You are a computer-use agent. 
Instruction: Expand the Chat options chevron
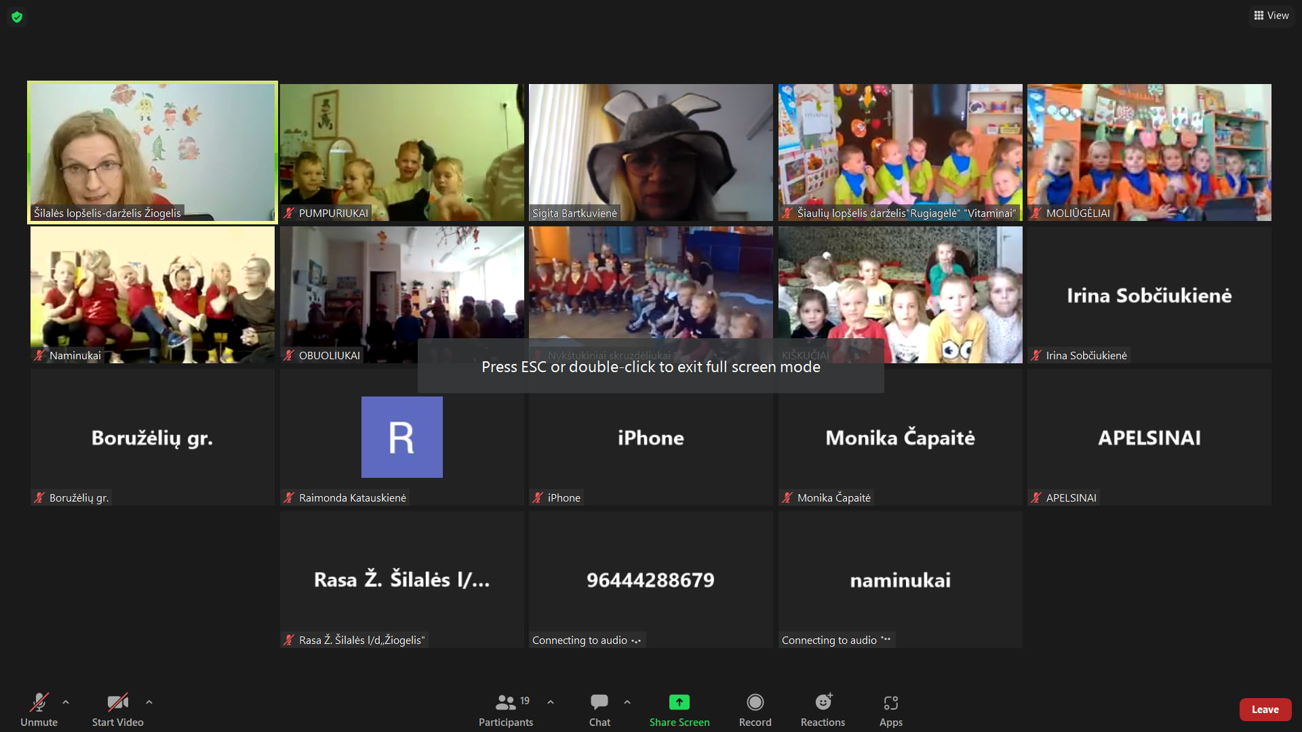(627, 702)
